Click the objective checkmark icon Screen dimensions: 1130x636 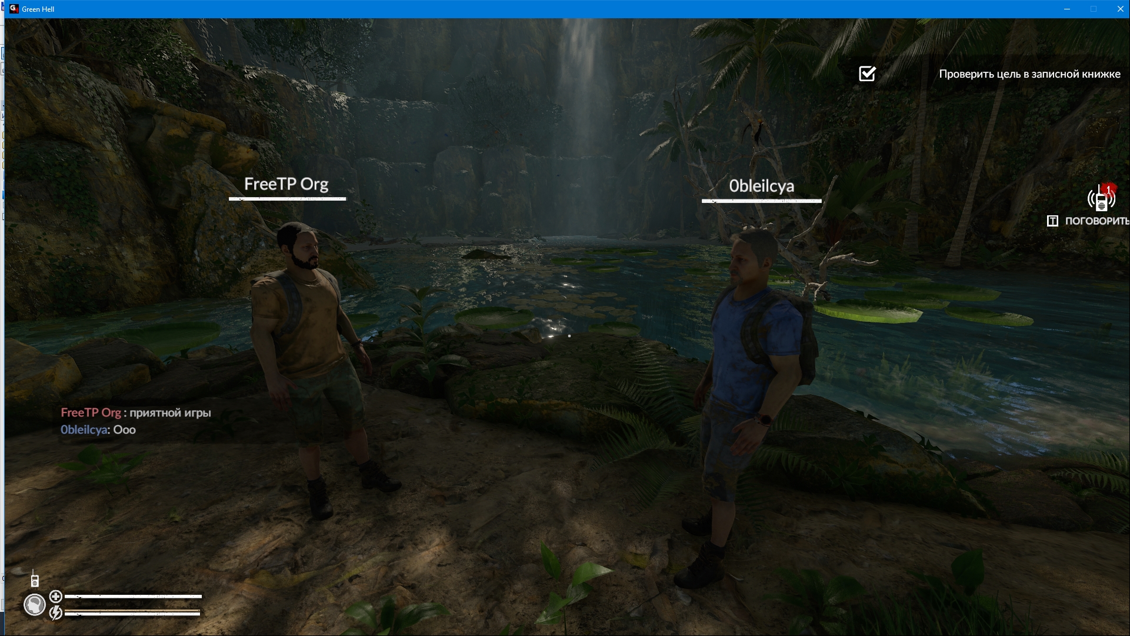[868, 74]
